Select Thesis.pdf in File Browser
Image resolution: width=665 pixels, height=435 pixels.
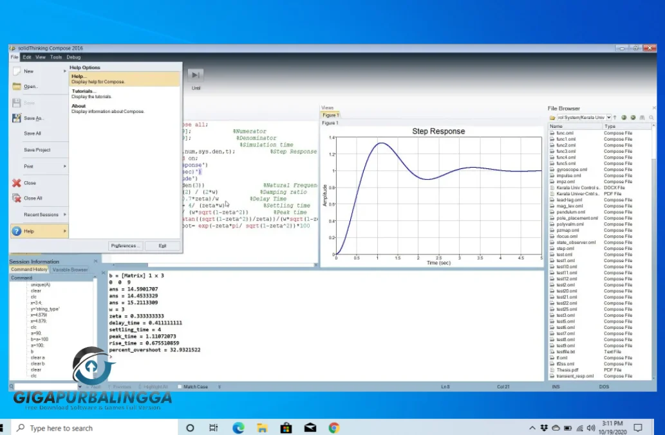[567, 370]
